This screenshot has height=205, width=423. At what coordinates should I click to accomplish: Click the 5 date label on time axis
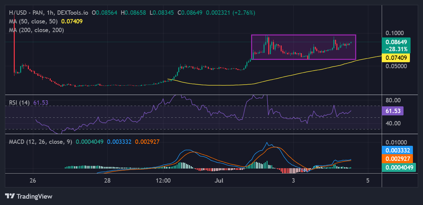tap(368, 181)
